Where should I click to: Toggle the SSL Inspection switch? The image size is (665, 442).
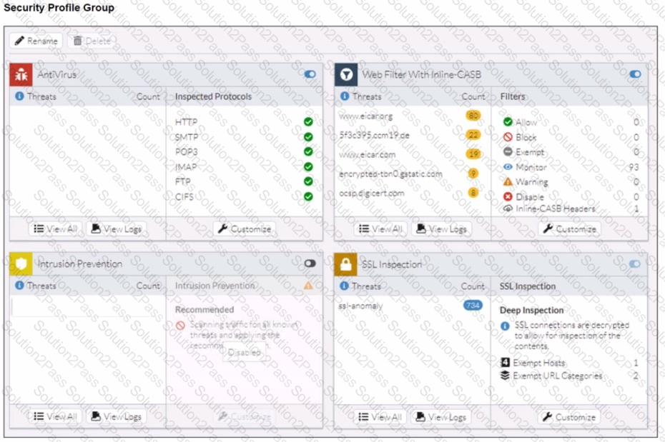[x=634, y=264]
